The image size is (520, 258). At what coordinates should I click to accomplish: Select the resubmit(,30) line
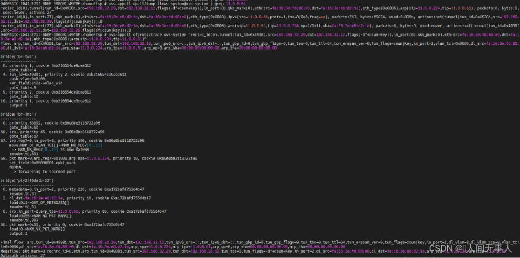click(24, 220)
